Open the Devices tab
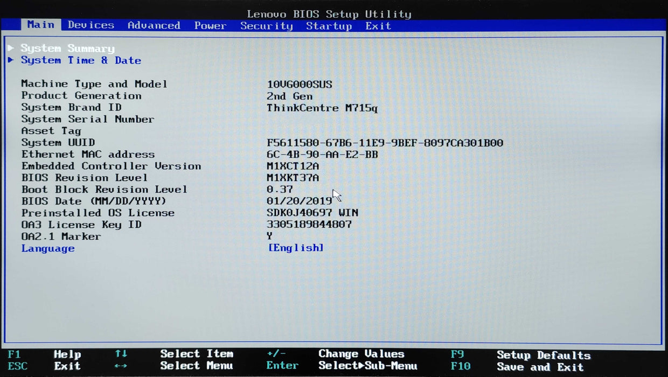The image size is (668, 377). [91, 25]
